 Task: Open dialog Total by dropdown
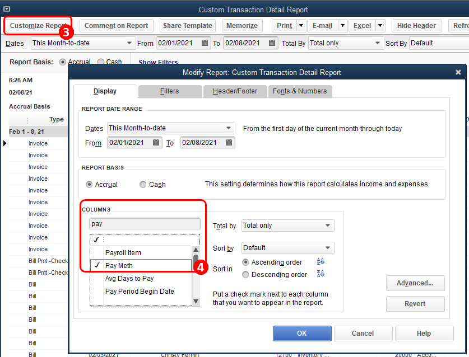pos(328,226)
